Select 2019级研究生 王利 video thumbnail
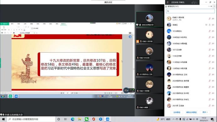The image size is (217, 122). tap(150, 69)
